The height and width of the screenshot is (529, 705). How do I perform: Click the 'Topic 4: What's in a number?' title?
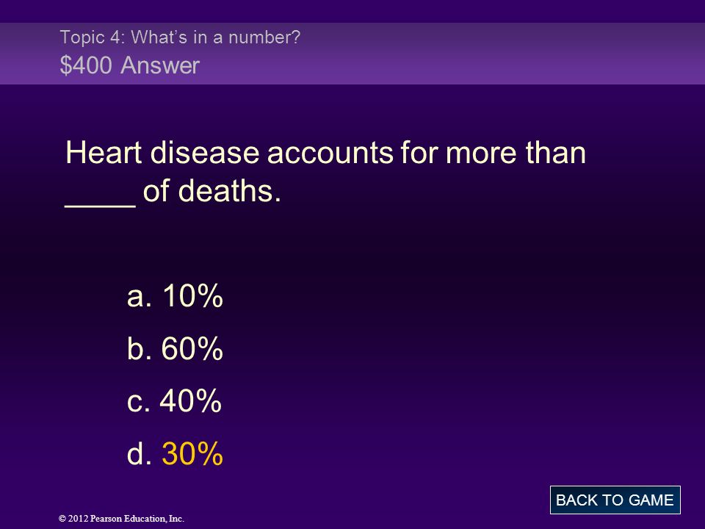point(180,37)
